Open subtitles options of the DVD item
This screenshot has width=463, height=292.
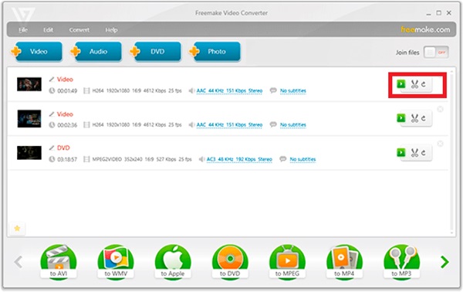[x=302, y=159]
